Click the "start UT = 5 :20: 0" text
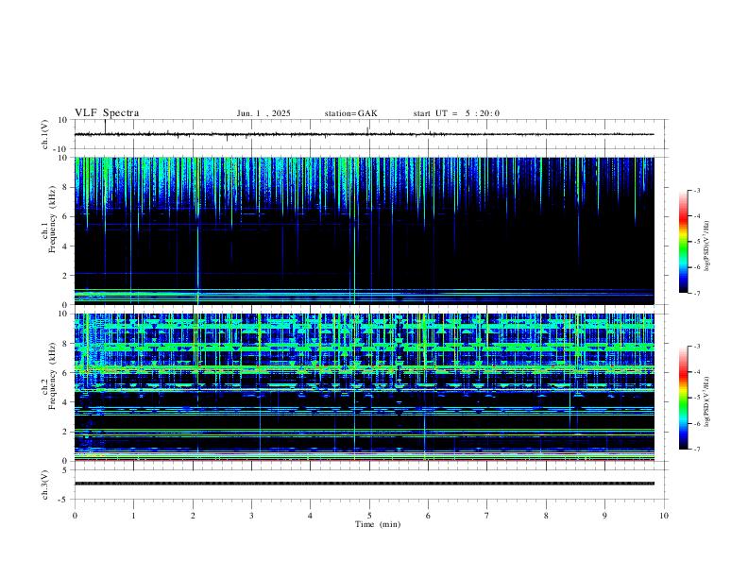Viewport: 748px width, 578px height. point(456,113)
